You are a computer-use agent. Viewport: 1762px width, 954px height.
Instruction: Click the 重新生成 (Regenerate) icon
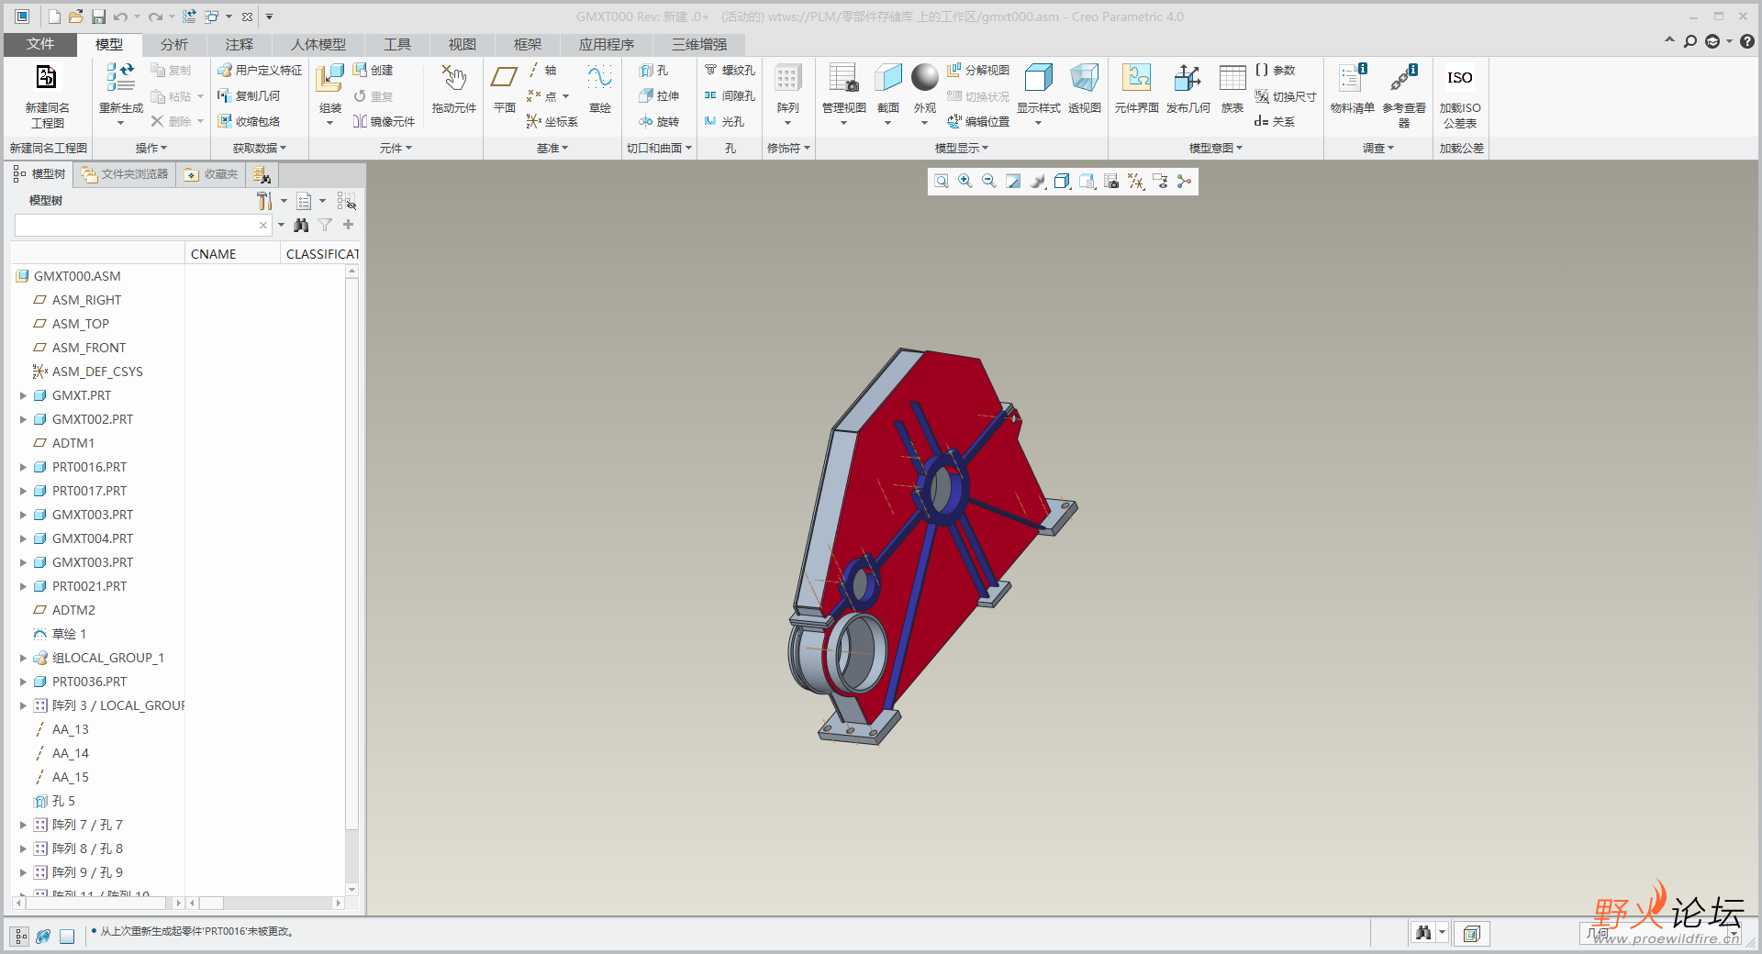tap(120, 79)
